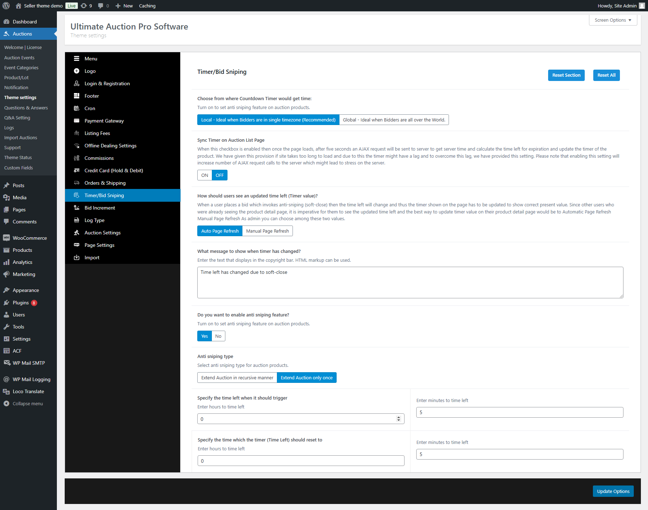Click the Update Options button
648x510 pixels.
tap(613, 491)
